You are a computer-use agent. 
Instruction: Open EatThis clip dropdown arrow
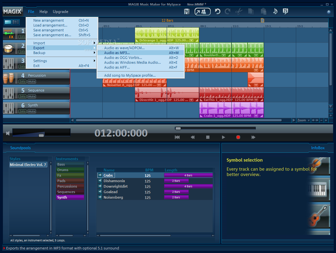click(256, 100)
